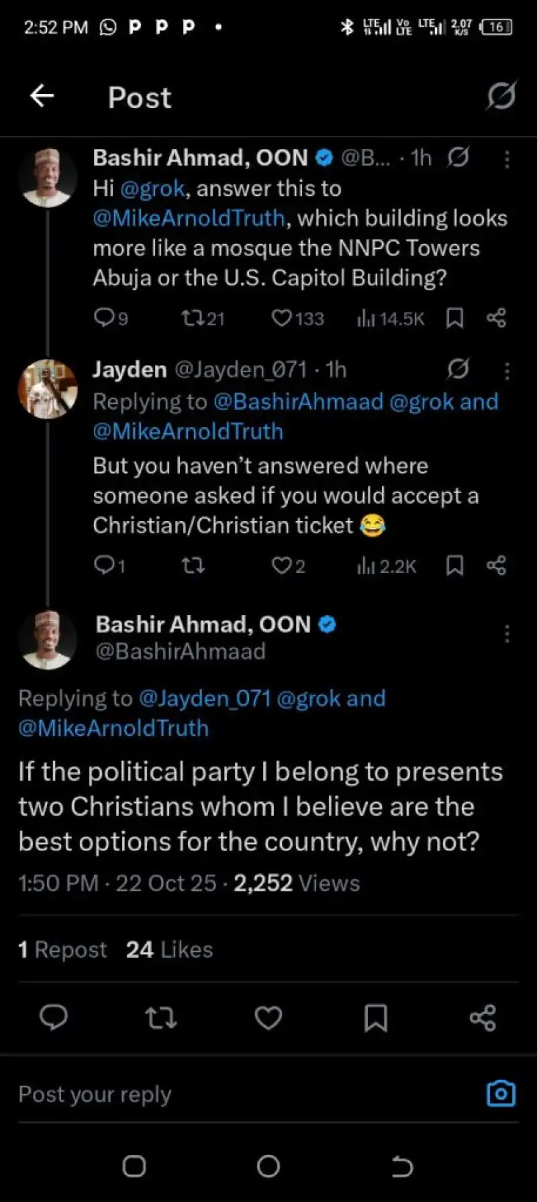
Task: View the 1 Repost list
Action: point(62,949)
